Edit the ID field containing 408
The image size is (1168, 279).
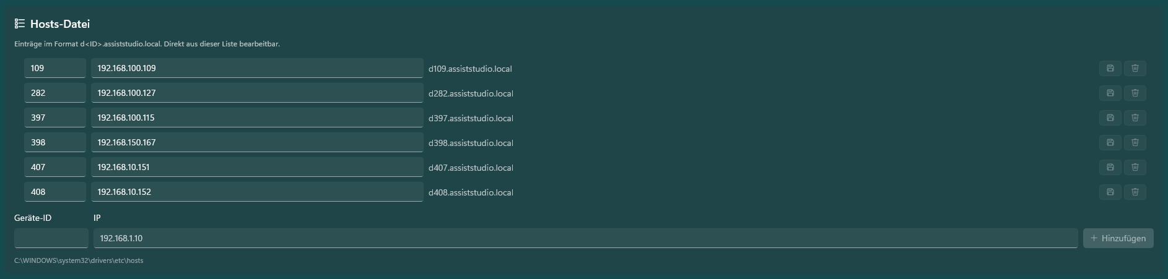(x=55, y=192)
